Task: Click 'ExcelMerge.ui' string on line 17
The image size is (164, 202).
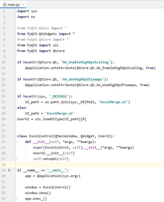Action: coord(113,102)
